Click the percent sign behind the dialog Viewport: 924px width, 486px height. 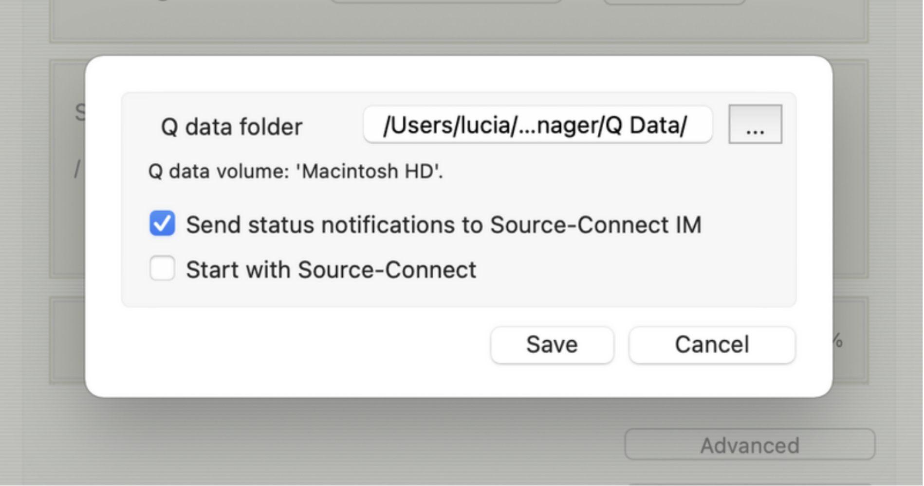838,340
